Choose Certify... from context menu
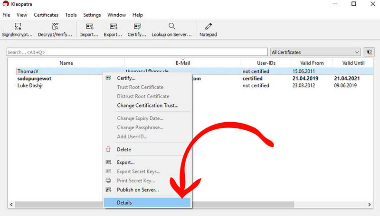 click(147, 78)
